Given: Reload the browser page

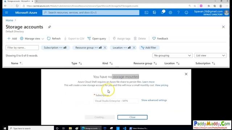Looking at the screenshot, I should point(17,6).
